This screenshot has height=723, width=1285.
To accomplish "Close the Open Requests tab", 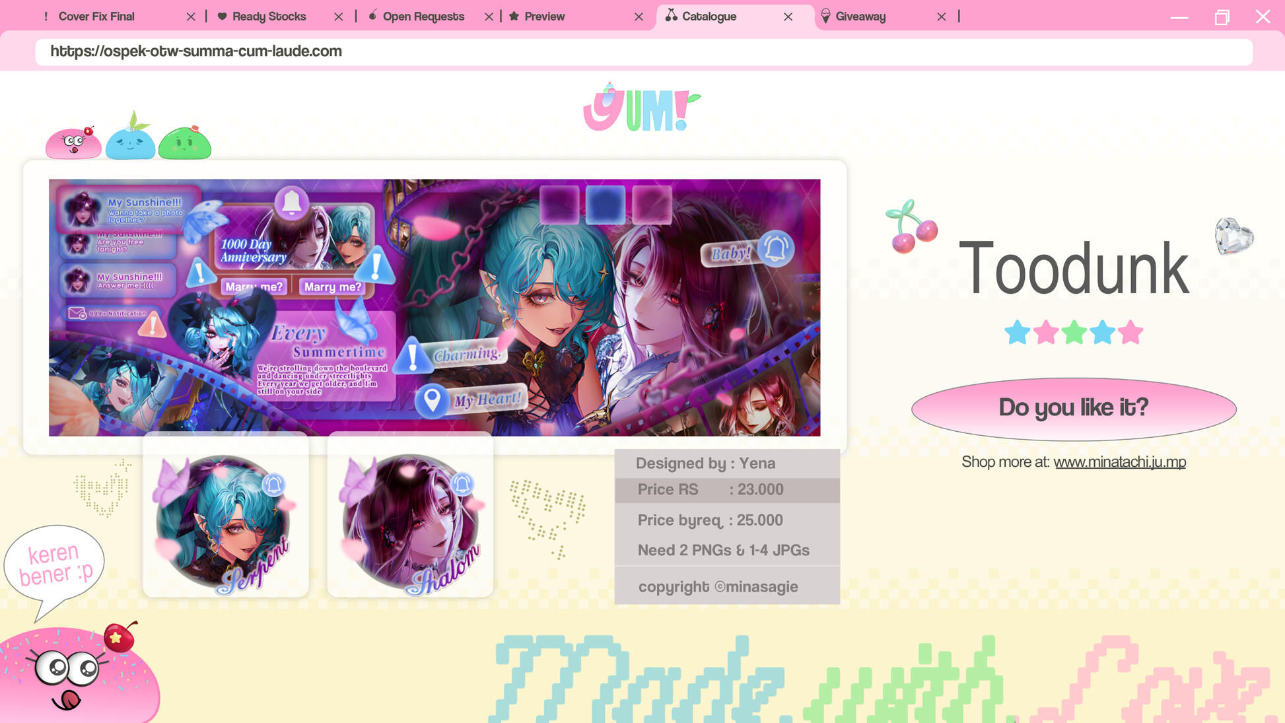I will pyautogui.click(x=489, y=17).
